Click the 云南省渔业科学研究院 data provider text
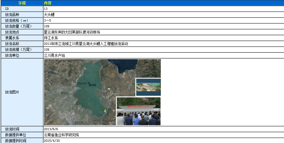 tap(61, 135)
